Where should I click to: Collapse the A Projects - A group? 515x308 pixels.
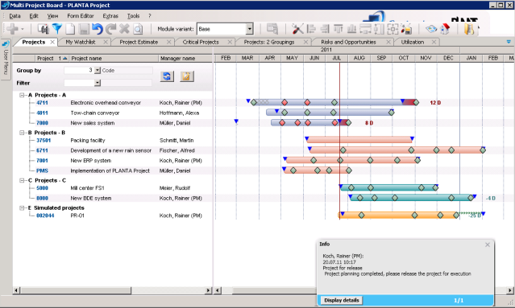[22, 95]
